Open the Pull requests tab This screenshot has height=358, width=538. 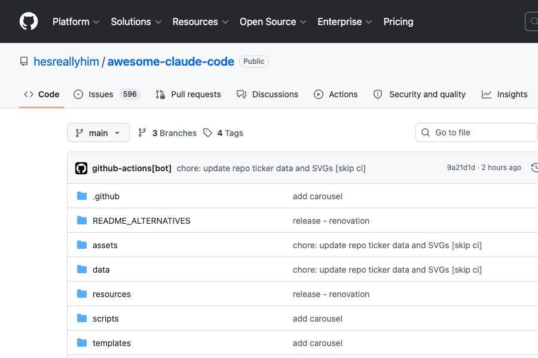[x=188, y=94]
